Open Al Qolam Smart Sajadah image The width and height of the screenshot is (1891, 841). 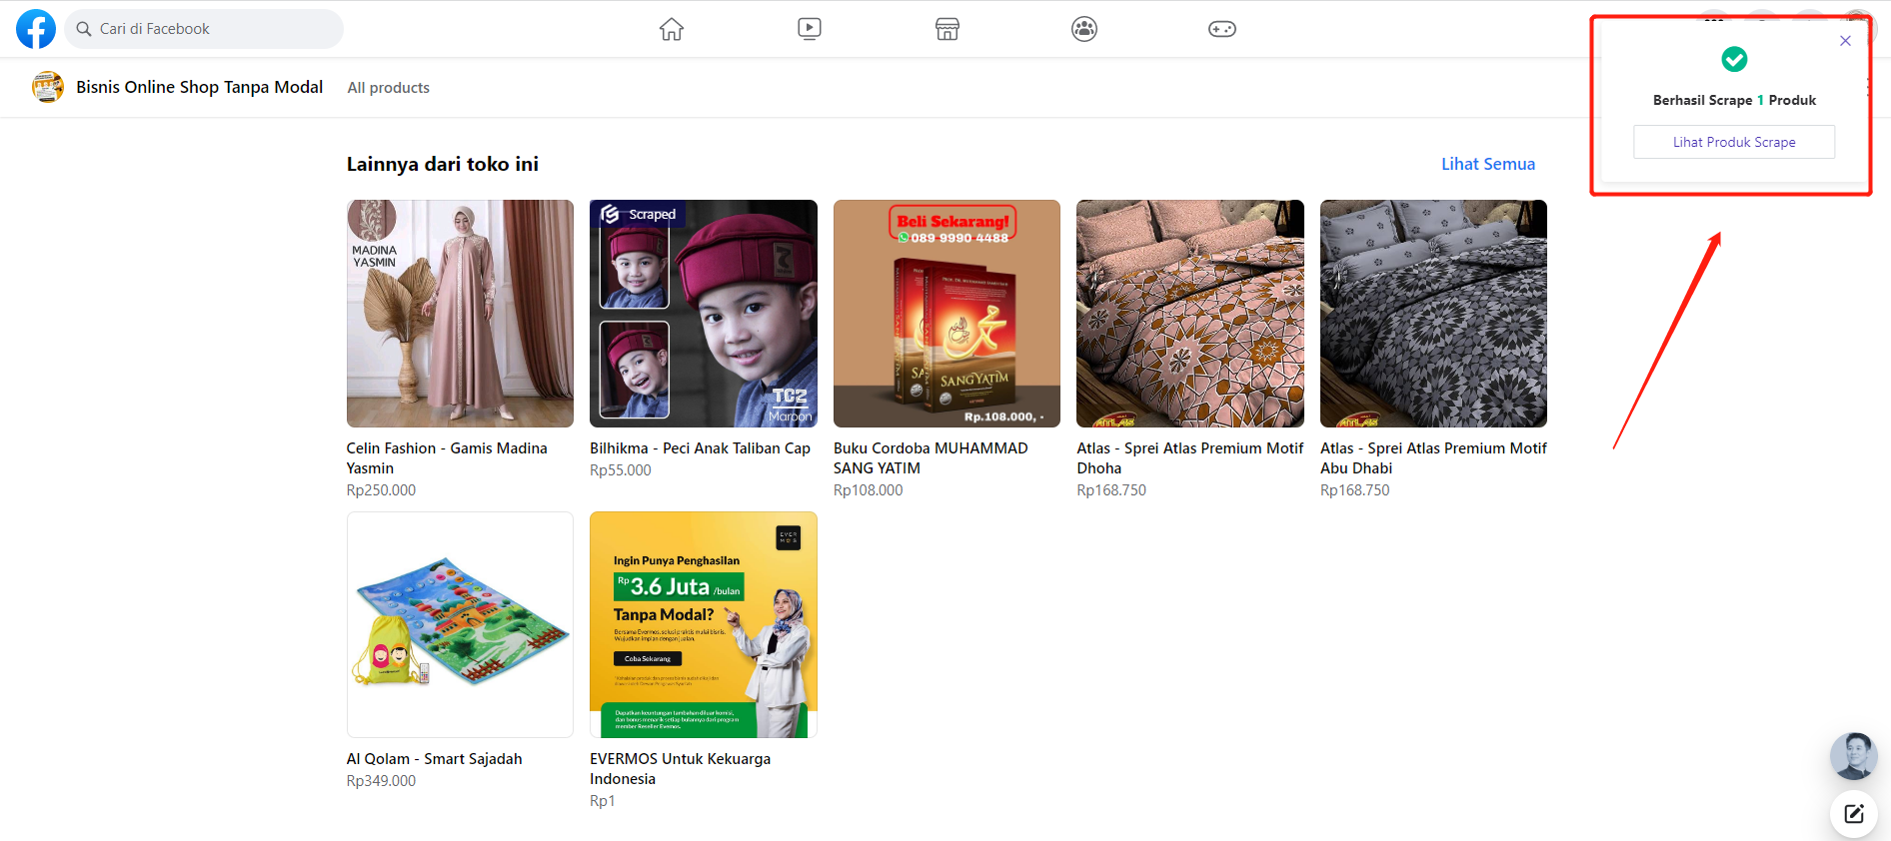click(460, 624)
